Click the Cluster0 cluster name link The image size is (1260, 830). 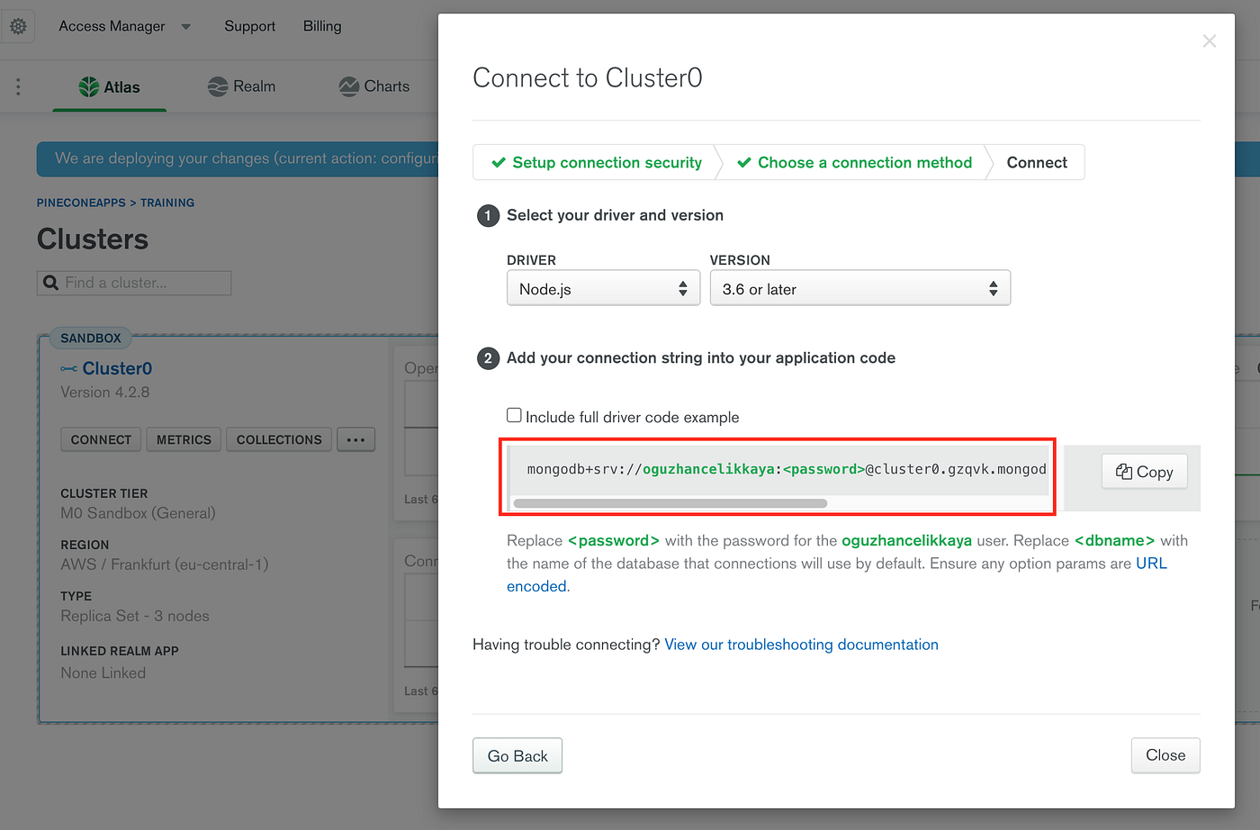coord(117,368)
